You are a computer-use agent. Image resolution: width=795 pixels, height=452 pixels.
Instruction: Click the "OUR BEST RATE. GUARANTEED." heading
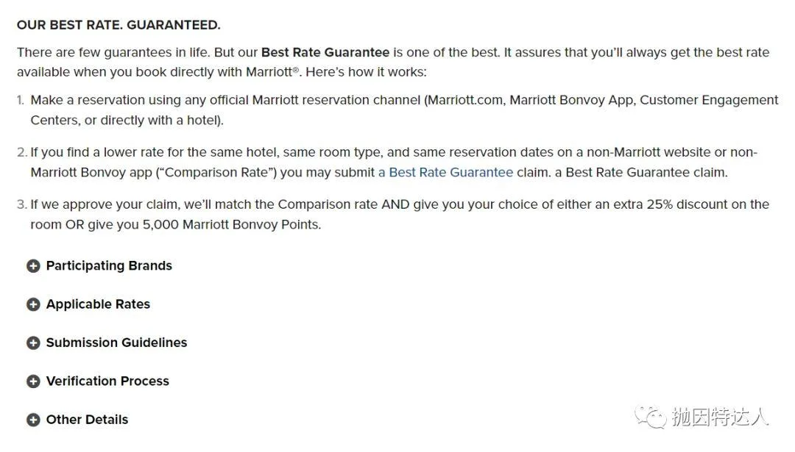[119, 25]
